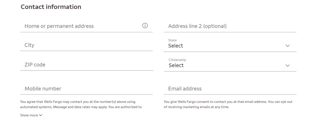This screenshot has width=317, height=124.
Task: Click into the Address line 2 field
Action: pyautogui.click(x=230, y=26)
